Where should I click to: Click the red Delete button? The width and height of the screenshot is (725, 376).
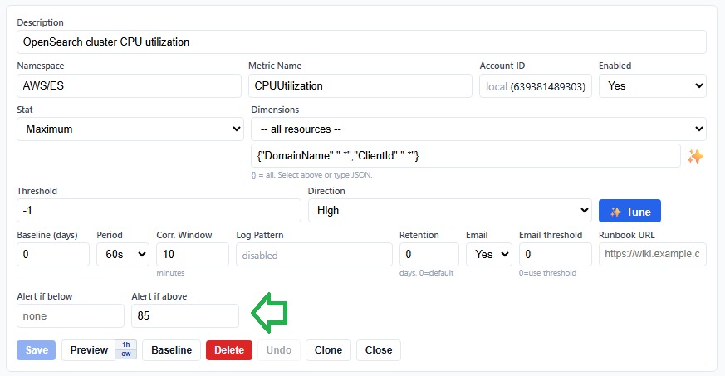(229, 350)
